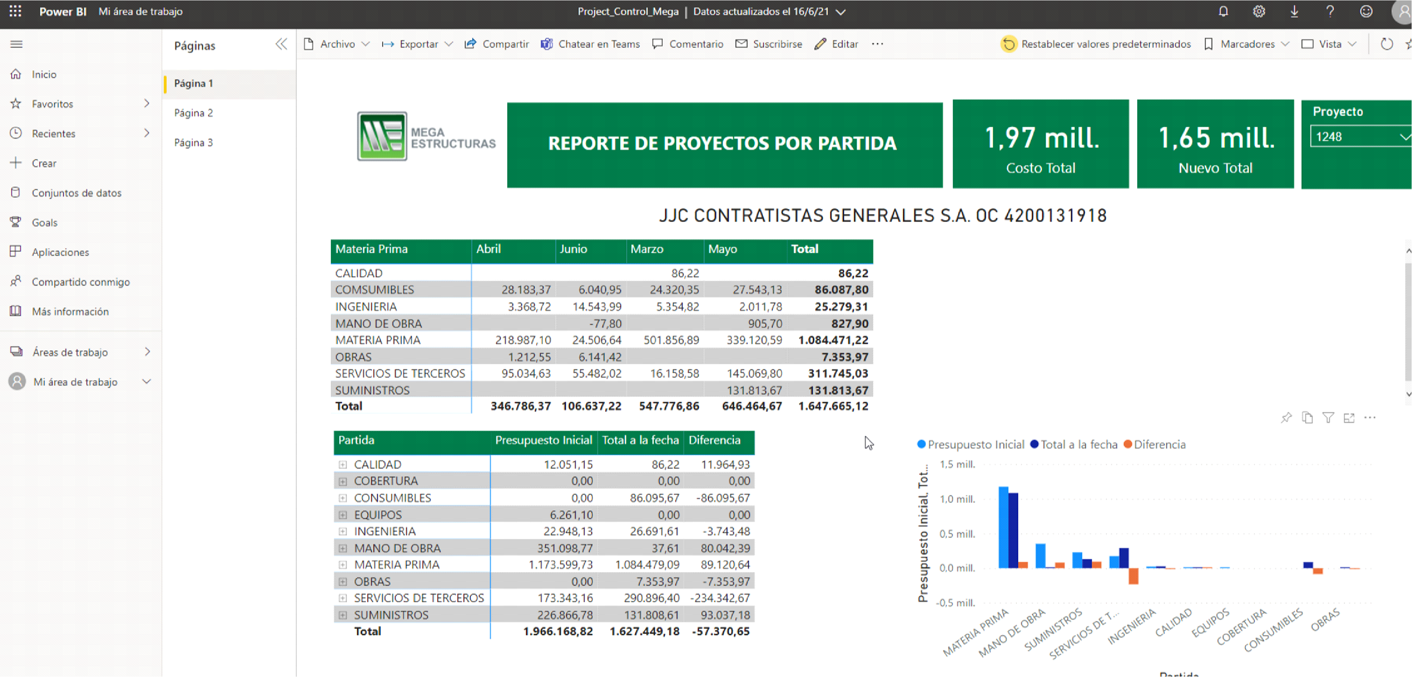
Task: Toggle the navigation hamburger menu
Action: click(x=17, y=44)
